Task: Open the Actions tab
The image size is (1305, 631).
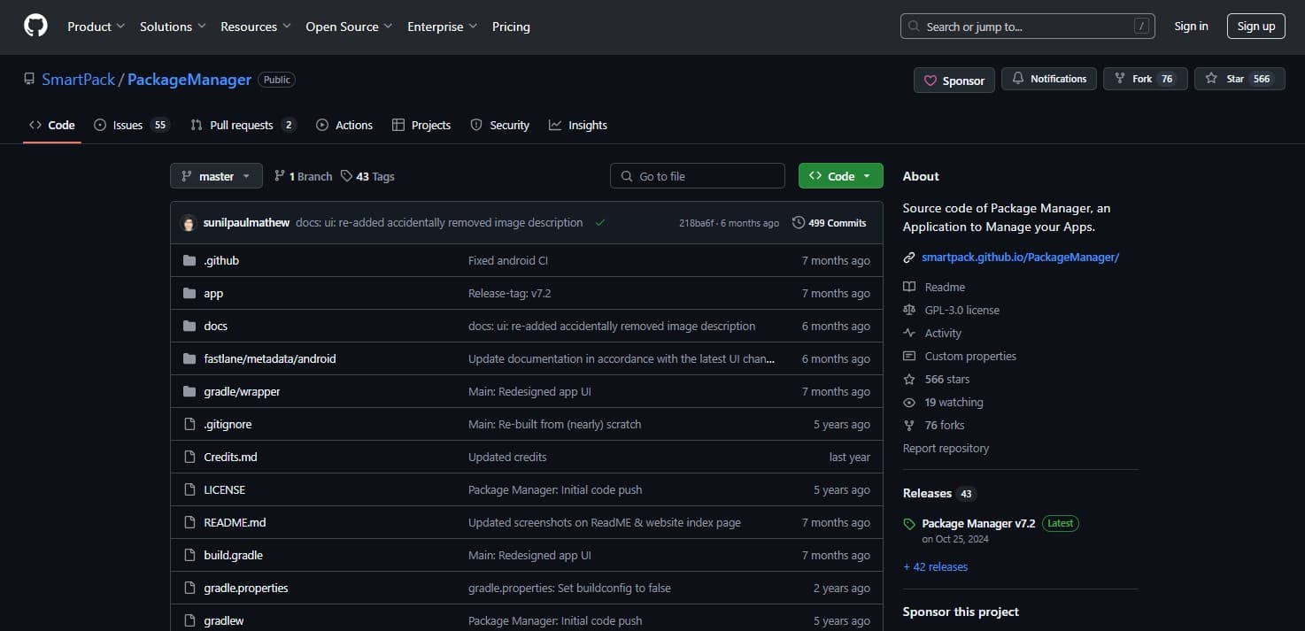Action: coord(344,125)
